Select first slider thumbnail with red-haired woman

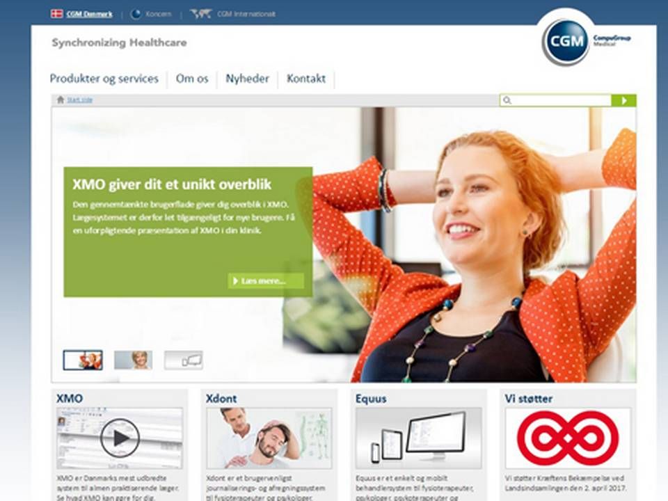pyautogui.click(x=83, y=360)
